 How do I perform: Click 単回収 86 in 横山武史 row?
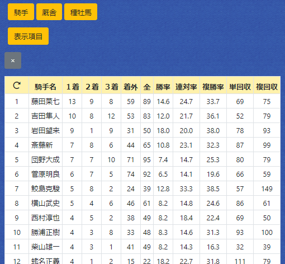tap(240, 204)
